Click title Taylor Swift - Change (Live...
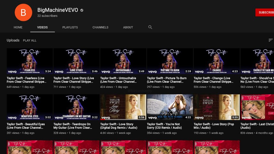The image size is (274, 154). tap(214, 80)
